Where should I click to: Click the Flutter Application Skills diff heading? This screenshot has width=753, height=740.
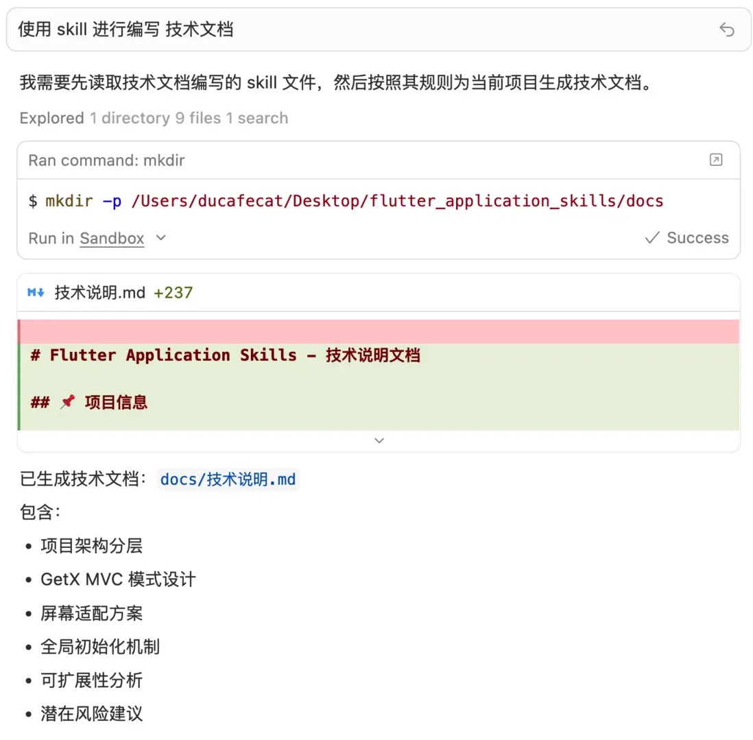[x=226, y=355]
